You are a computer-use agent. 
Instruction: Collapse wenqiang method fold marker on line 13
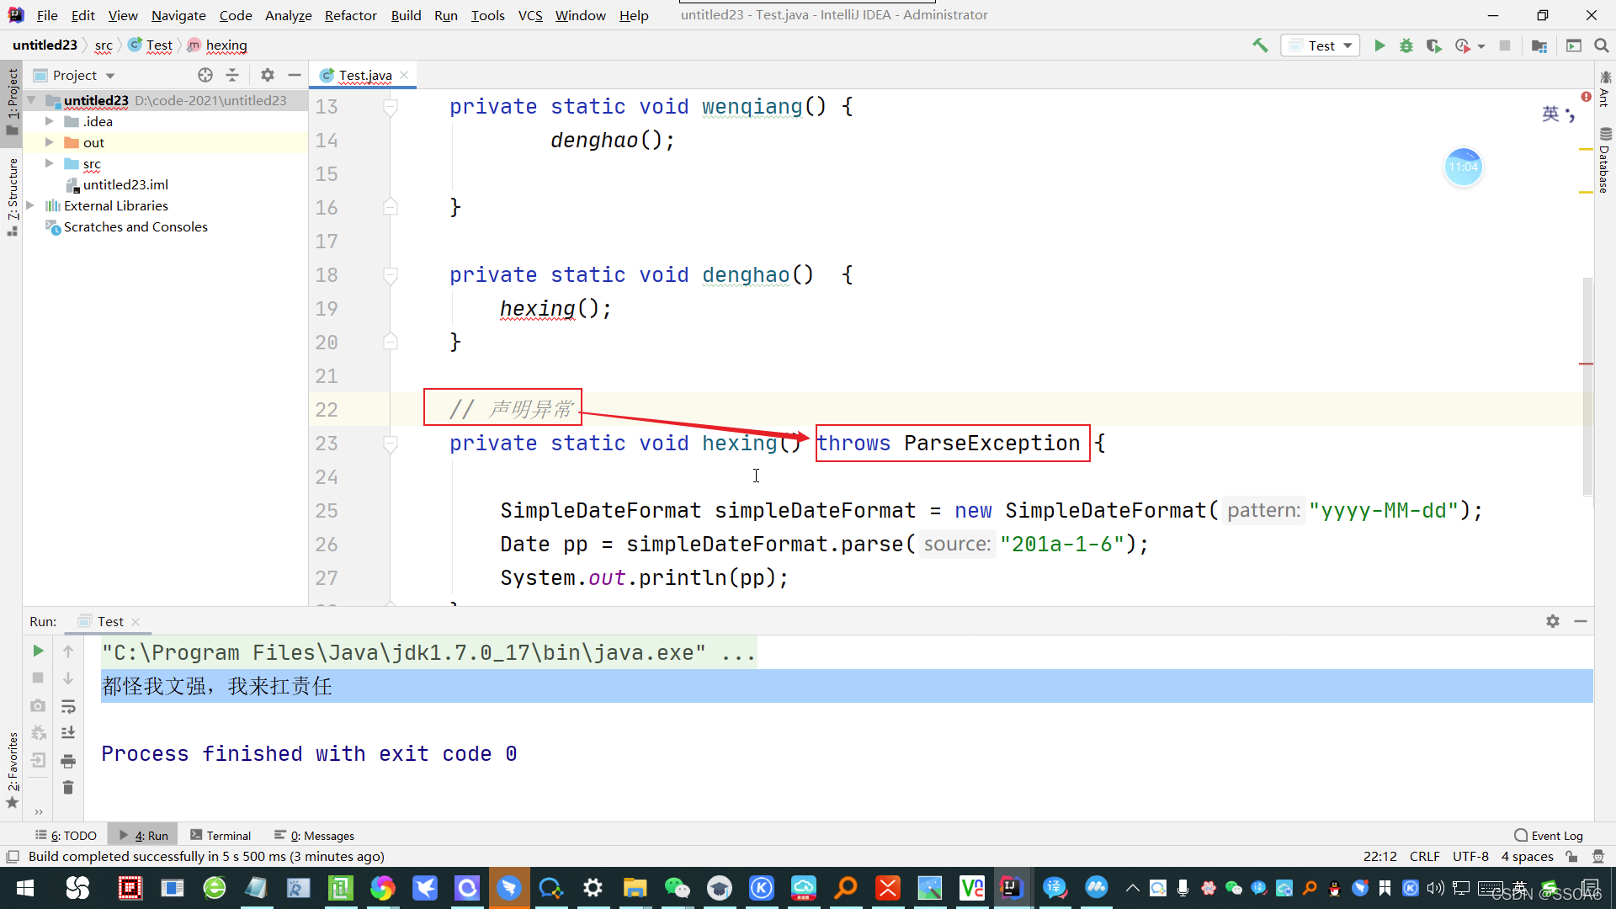tap(391, 107)
